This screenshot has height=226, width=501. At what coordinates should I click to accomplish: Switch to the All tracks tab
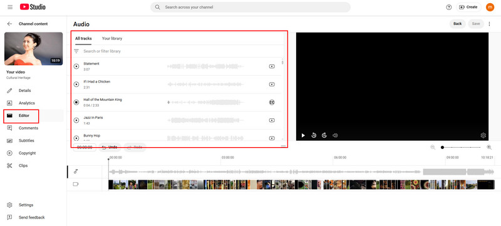coord(83,38)
